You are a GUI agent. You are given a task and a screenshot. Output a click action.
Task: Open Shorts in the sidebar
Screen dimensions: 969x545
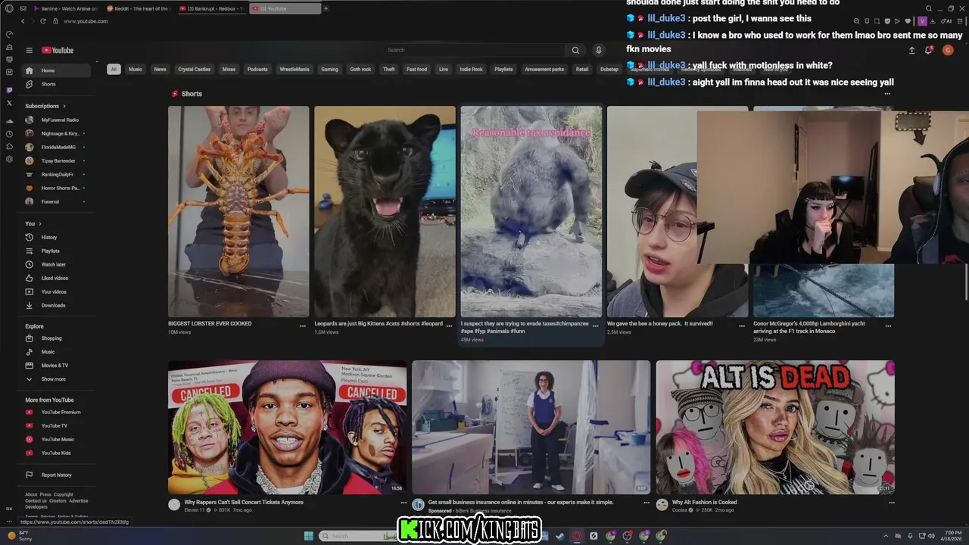pyautogui.click(x=55, y=84)
